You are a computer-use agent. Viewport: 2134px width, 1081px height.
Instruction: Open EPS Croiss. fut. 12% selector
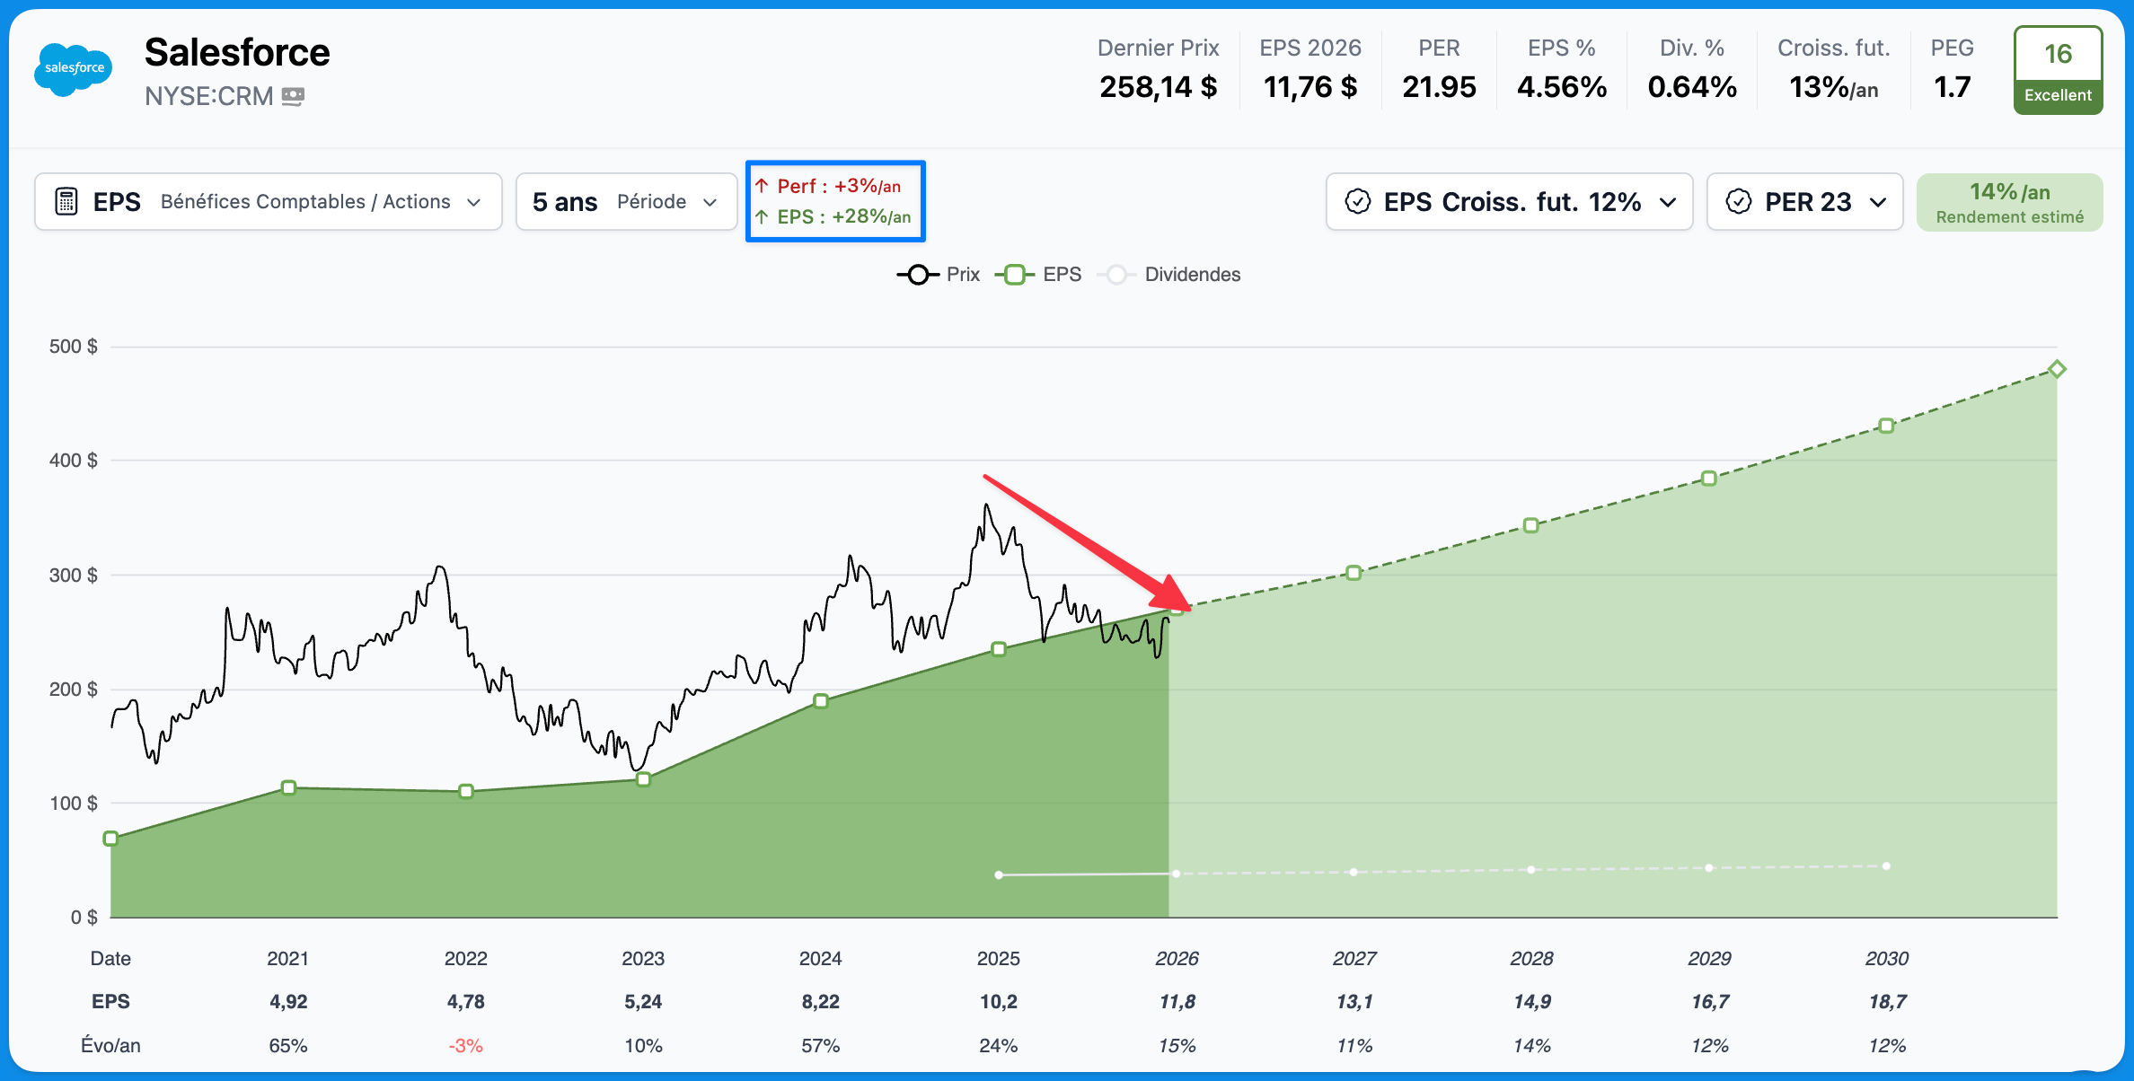[x=1509, y=201]
